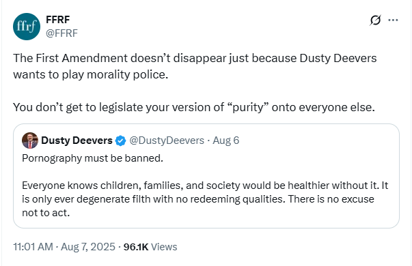Open the Dusty Deevers name in quoted post
Image resolution: width=412 pixels, height=266 pixels.
click(x=77, y=141)
